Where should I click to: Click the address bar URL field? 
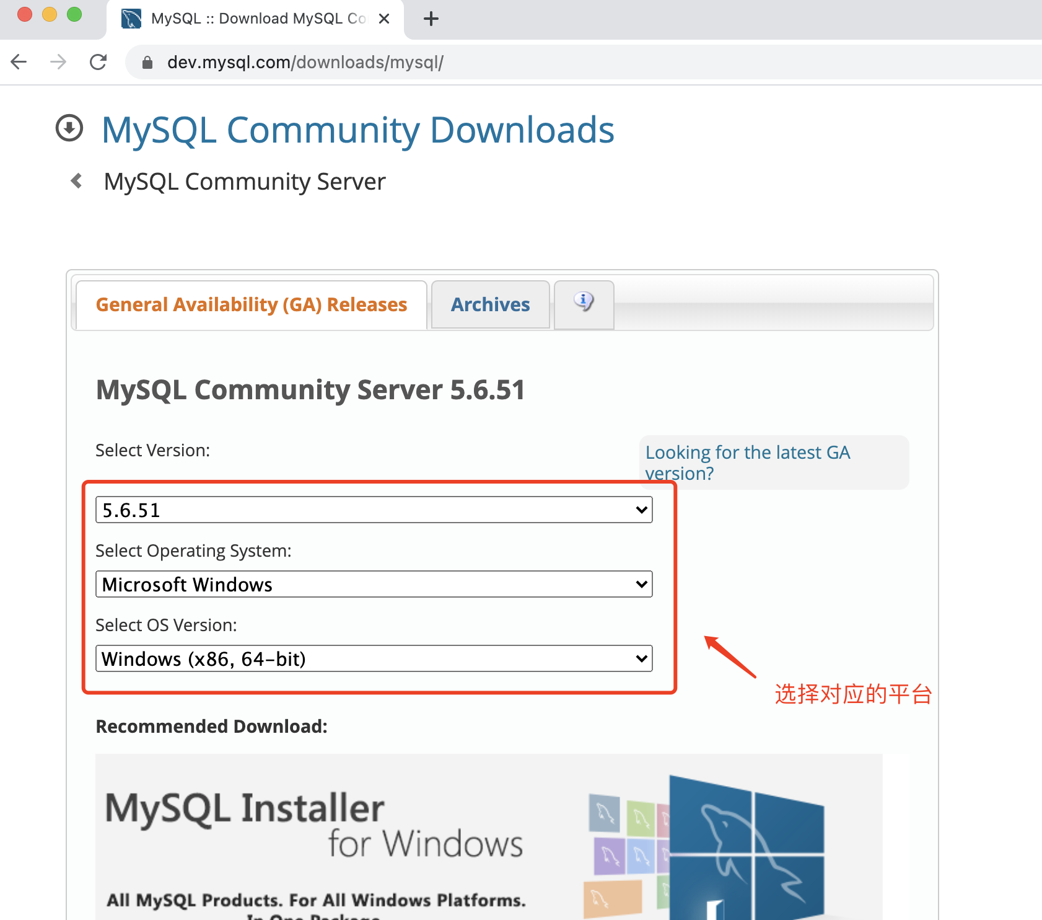point(582,62)
